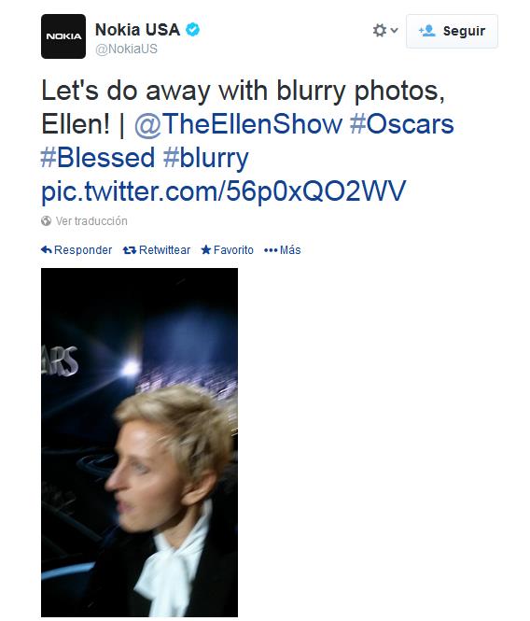Open the pic.twitter.com/56p0xQO2WV link
The image size is (530, 621).
point(224,191)
